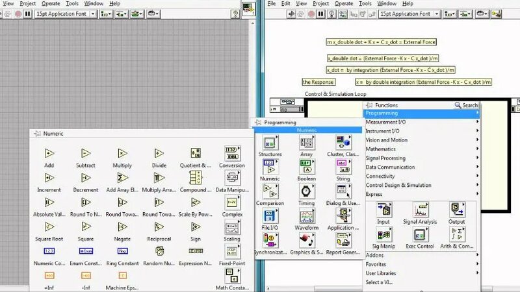
Task: Select Expression Node icon
Action: click(x=196, y=251)
